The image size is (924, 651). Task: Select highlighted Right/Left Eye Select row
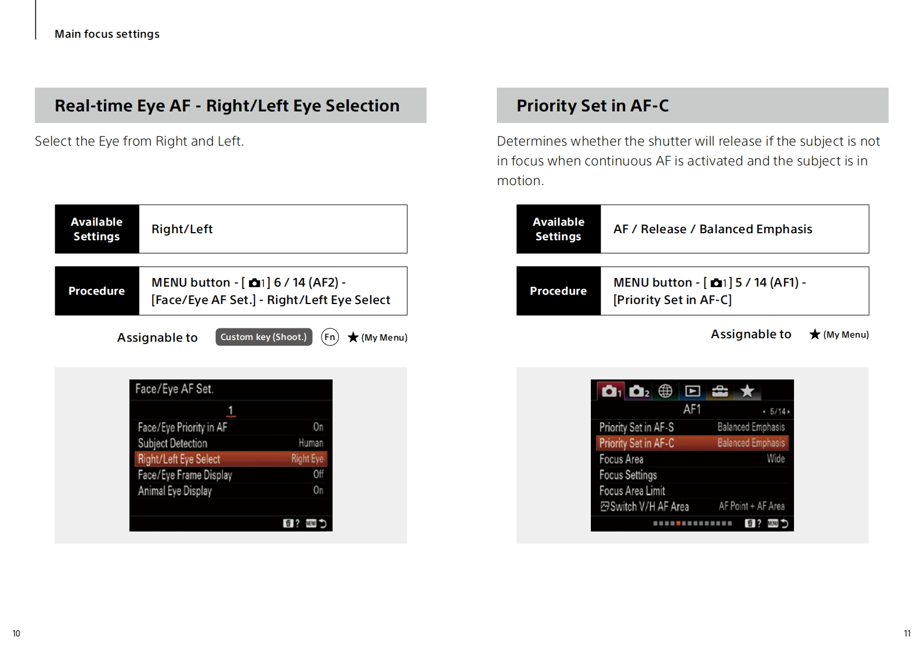coord(230,459)
